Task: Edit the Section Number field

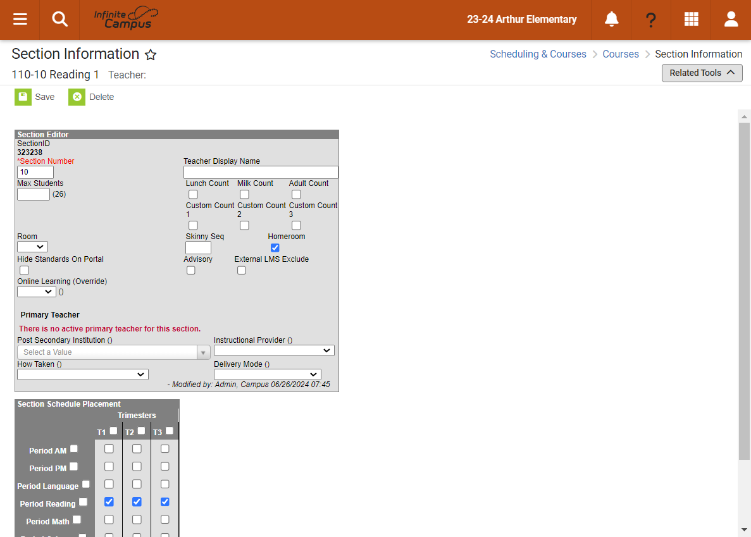Action: click(x=35, y=172)
